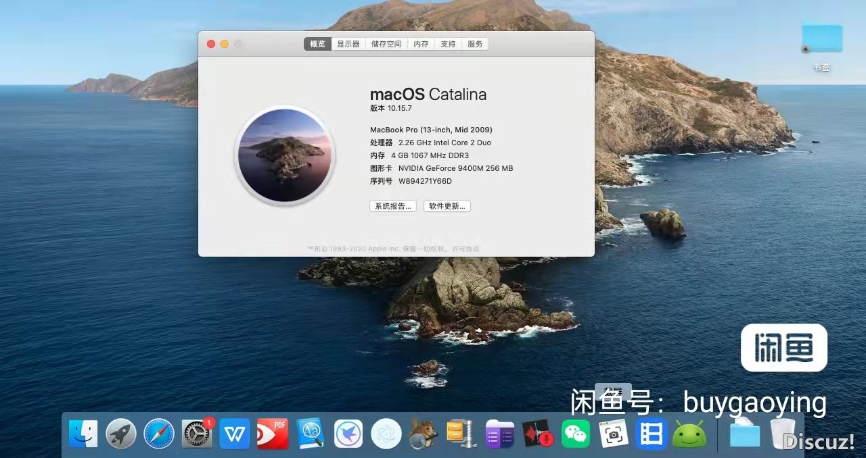Open the 支持 tab
This screenshot has height=458, width=866.
448,44
